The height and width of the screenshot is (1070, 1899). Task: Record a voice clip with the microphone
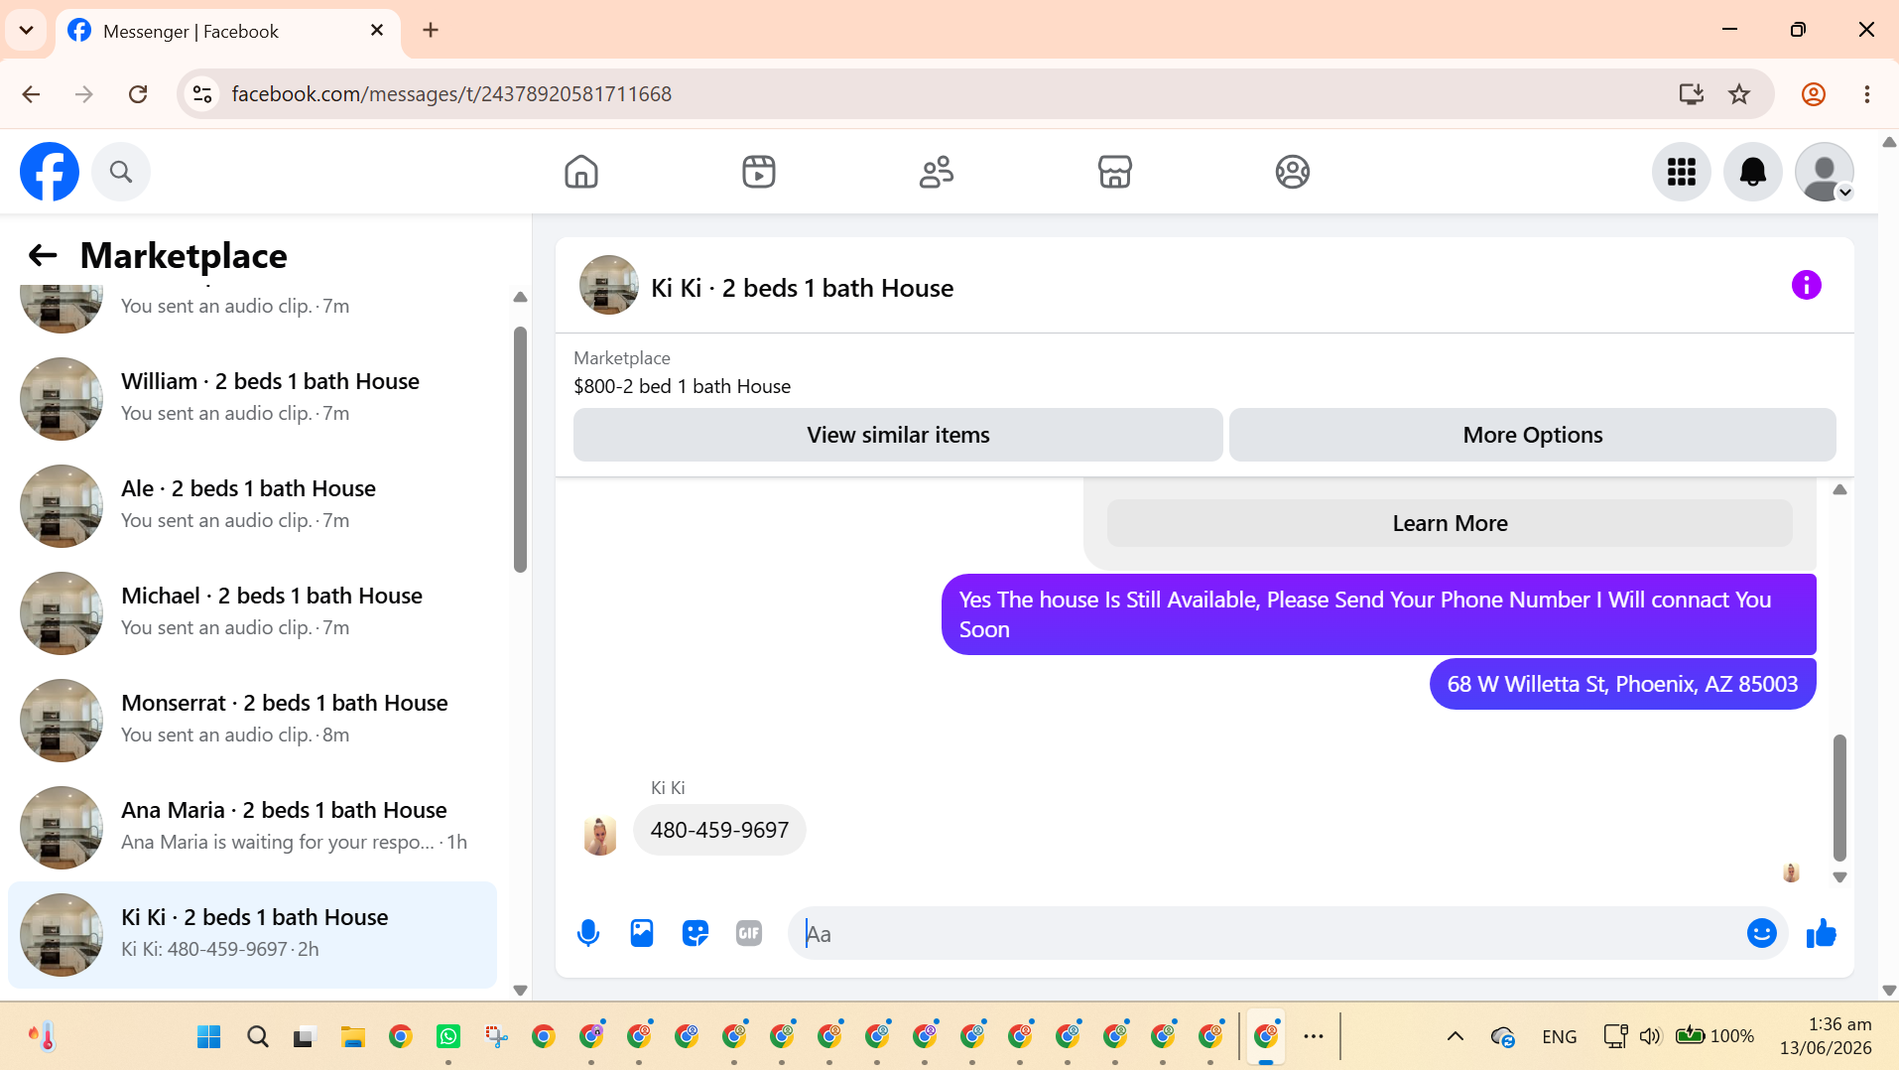pyautogui.click(x=588, y=933)
